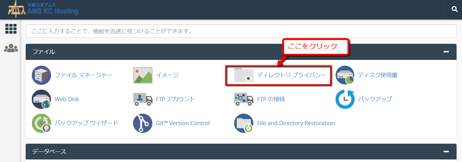Click the Web Disk link
462x162 pixels.
click(x=67, y=99)
